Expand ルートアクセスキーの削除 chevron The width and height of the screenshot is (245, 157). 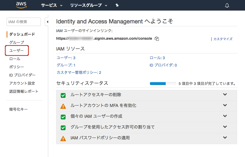(x=225, y=94)
